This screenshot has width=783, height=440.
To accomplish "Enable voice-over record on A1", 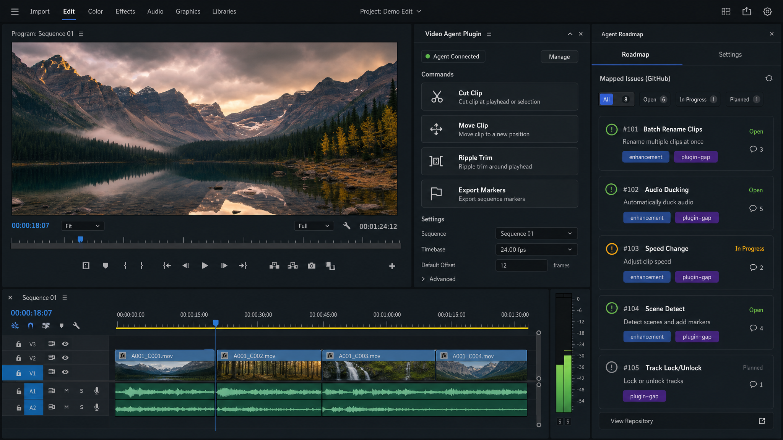I will pyautogui.click(x=97, y=391).
